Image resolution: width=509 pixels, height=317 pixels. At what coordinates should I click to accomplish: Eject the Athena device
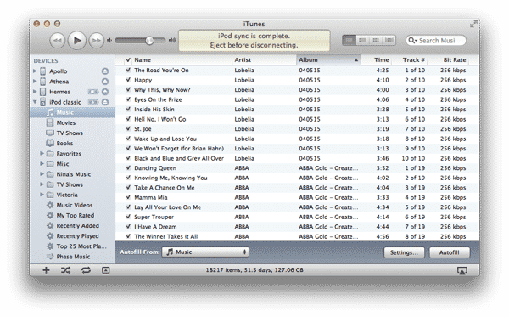105,82
